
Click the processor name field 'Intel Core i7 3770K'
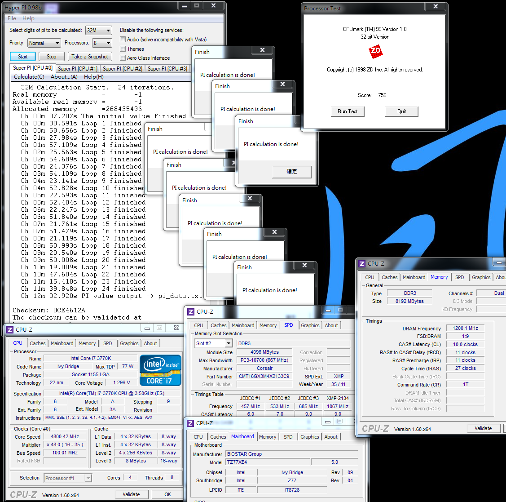(91, 358)
